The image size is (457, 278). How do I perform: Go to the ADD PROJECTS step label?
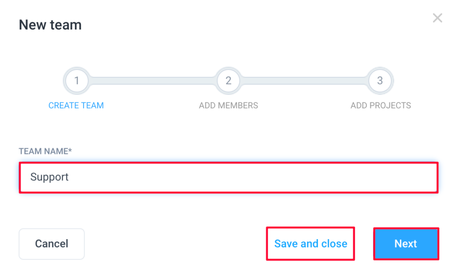tap(381, 105)
